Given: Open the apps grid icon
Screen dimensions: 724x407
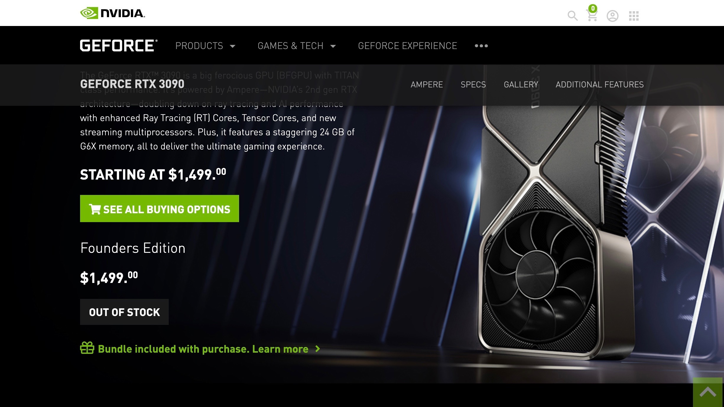Looking at the screenshot, I should click(634, 16).
